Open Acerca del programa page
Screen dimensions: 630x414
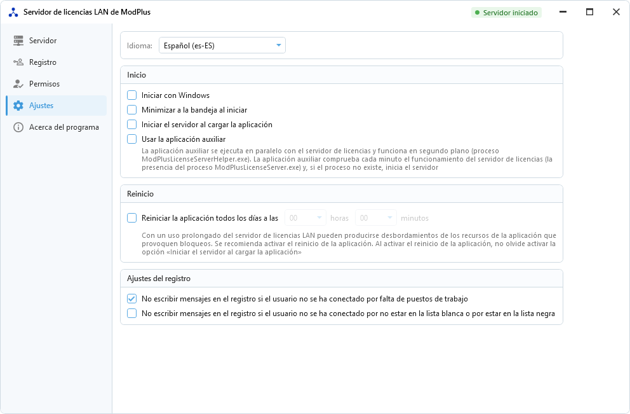tap(57, 127)
